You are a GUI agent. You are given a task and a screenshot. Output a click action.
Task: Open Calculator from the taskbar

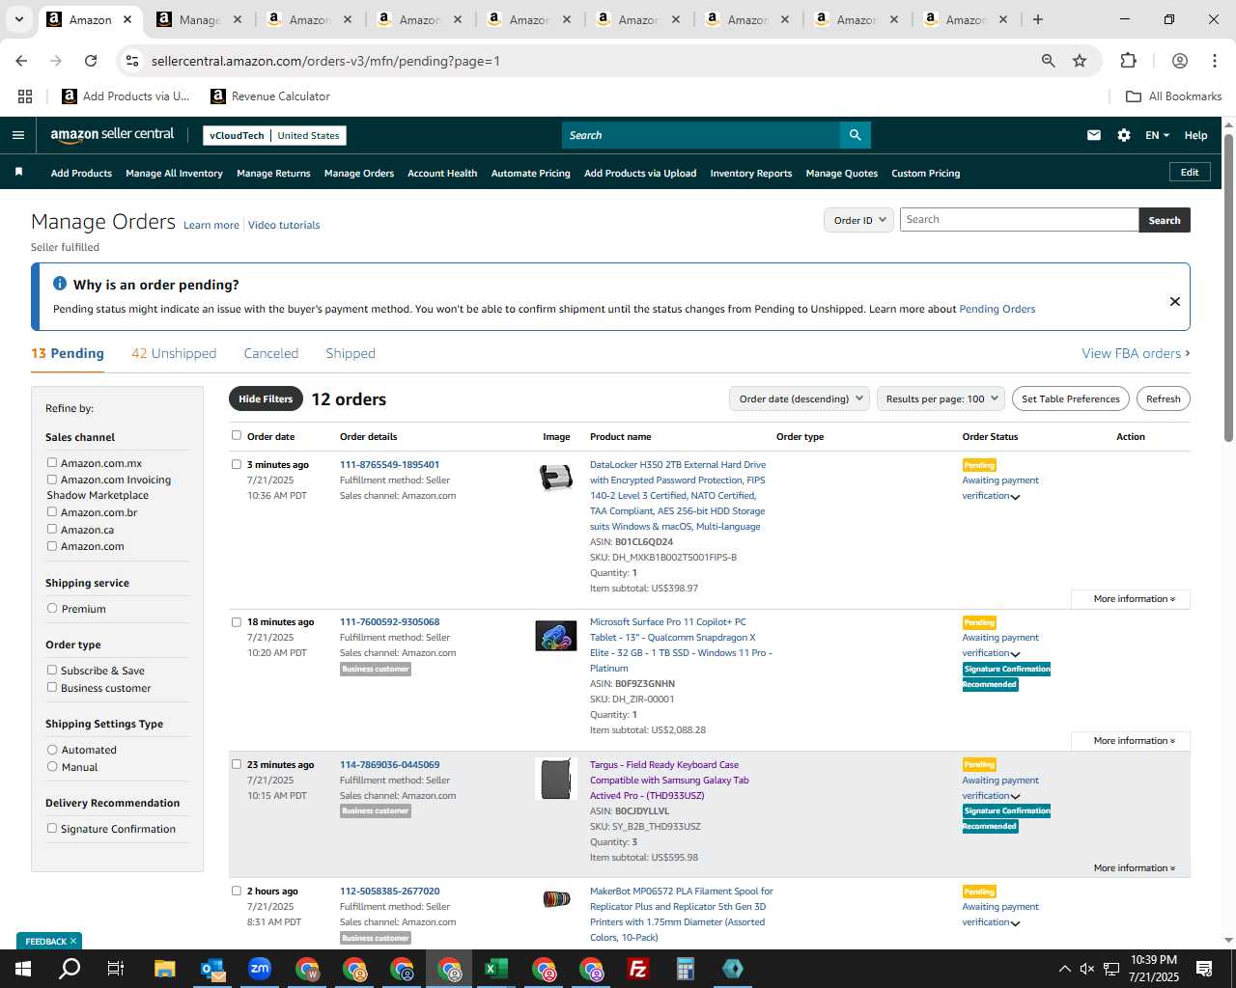(x=686, y=969)
